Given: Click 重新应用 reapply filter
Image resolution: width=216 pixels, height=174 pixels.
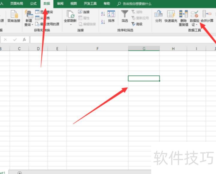Looking at the screenshot, I should (140, 18).
